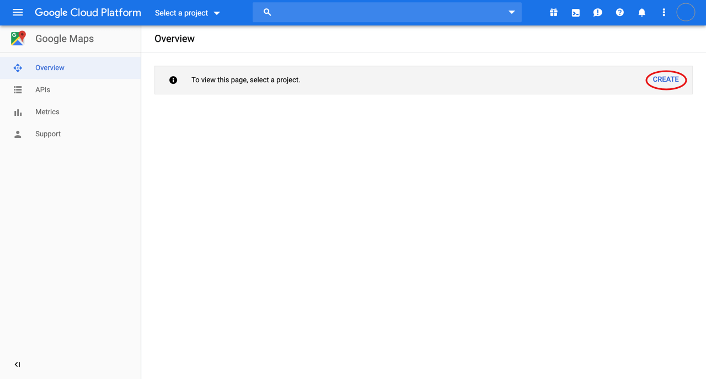Image resolution: width=706 pixels, height=379 pixels.
Task: Collapse the sidebar using the bottom-left arrow
Action: pyautogui.click(x=17, y=364)
